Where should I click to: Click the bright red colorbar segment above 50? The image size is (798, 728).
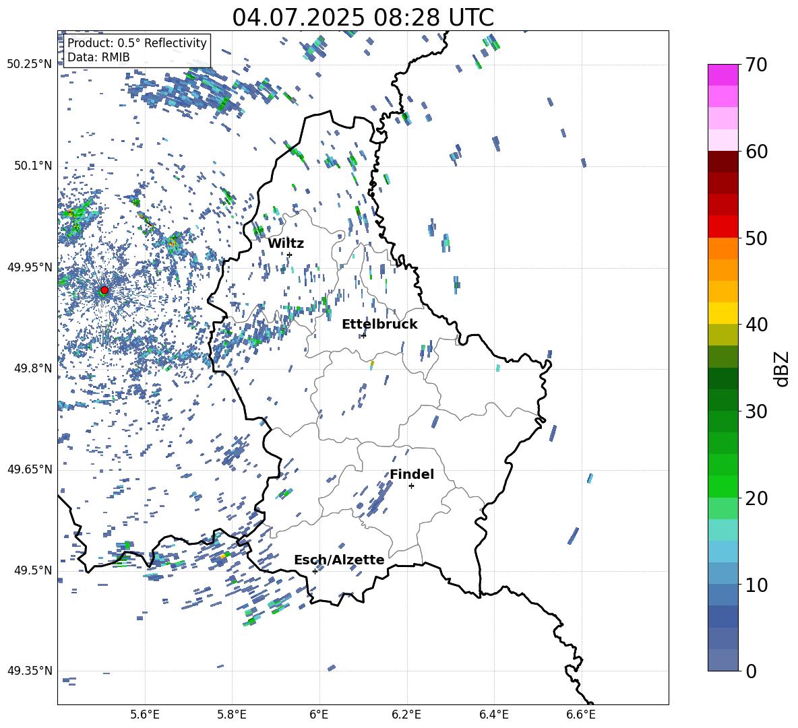(723, 227)
